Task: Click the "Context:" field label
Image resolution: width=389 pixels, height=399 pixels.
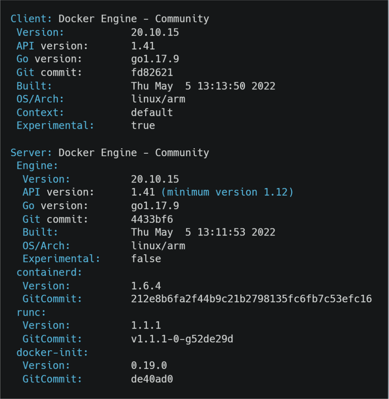Action: coord(40,113)
